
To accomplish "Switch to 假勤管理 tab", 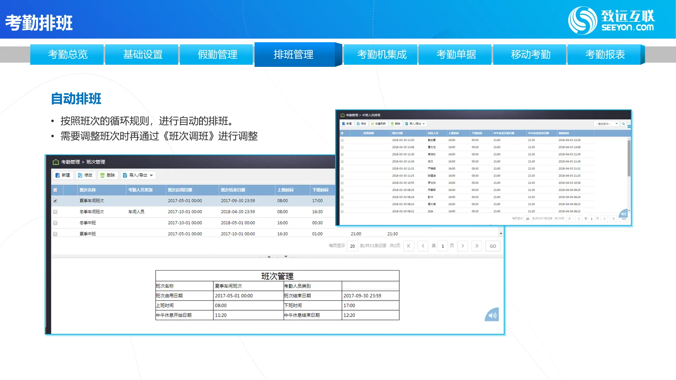I will pos(217,55).
